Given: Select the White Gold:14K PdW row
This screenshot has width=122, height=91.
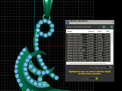Looking at the screenshot, I should [x=88, y=61].
